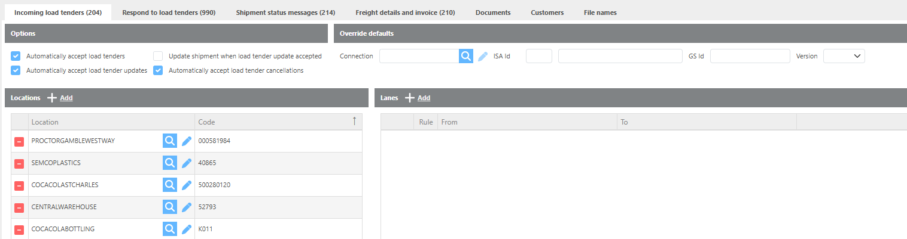Expand the Version dropdown
Screen dimensions: 907x239
tap(844, 56)
